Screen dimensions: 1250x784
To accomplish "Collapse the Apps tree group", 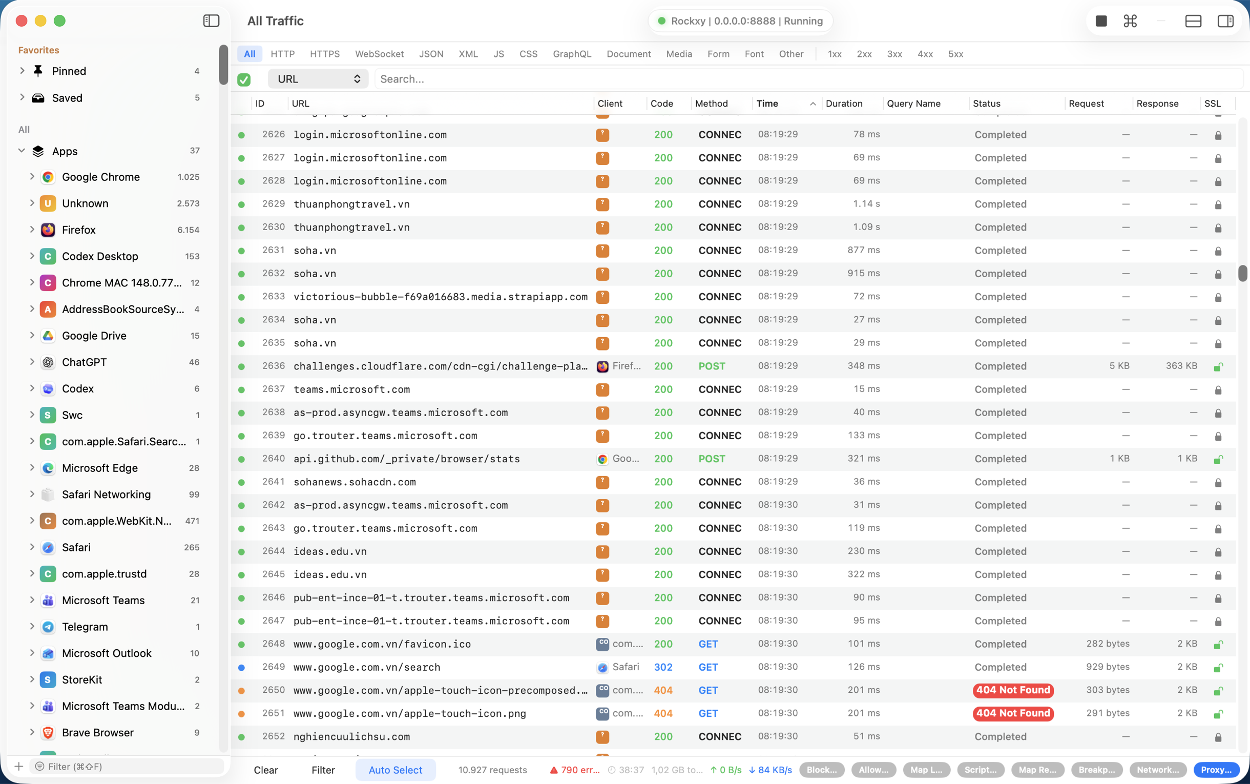I will point(22,151).
